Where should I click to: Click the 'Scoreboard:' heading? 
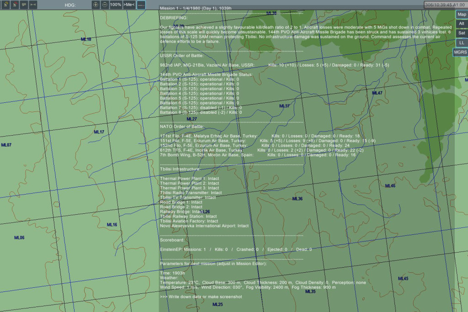(172, 240)
